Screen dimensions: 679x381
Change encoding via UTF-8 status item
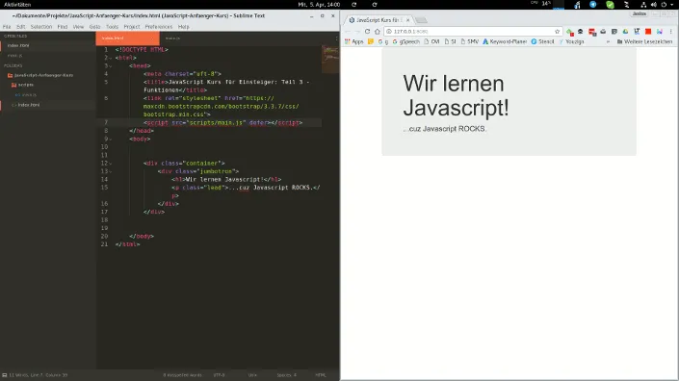[220, 375]
